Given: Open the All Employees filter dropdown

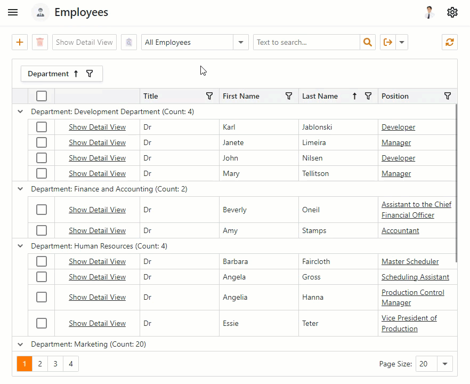Looking at the screenshot, I should pyautogui.click(x=241, y=42).
